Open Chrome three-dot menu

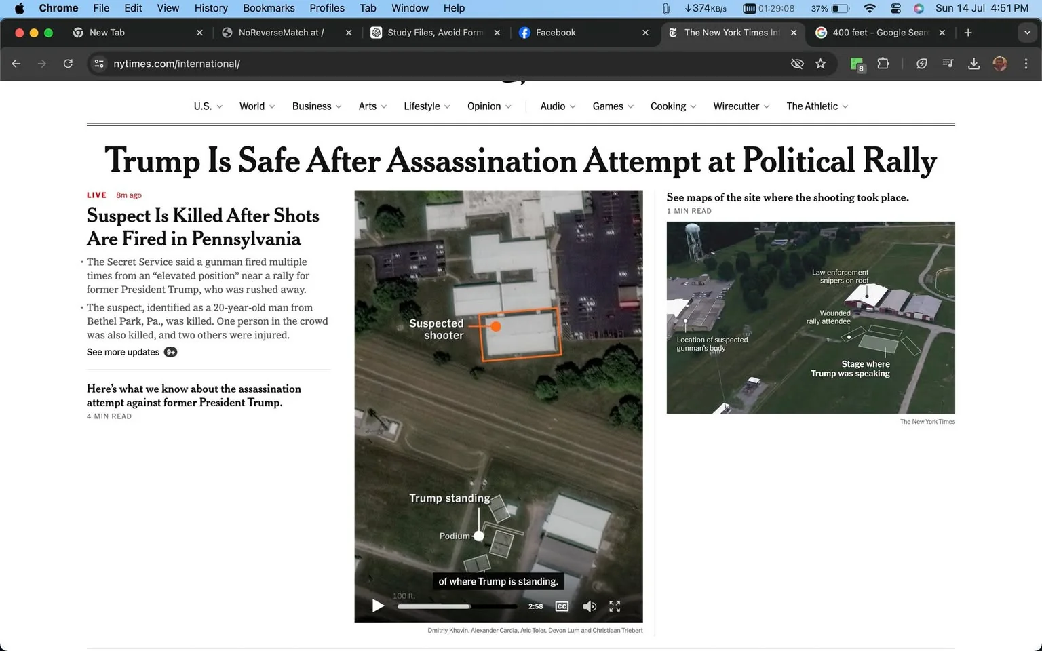coord(1026,64)
